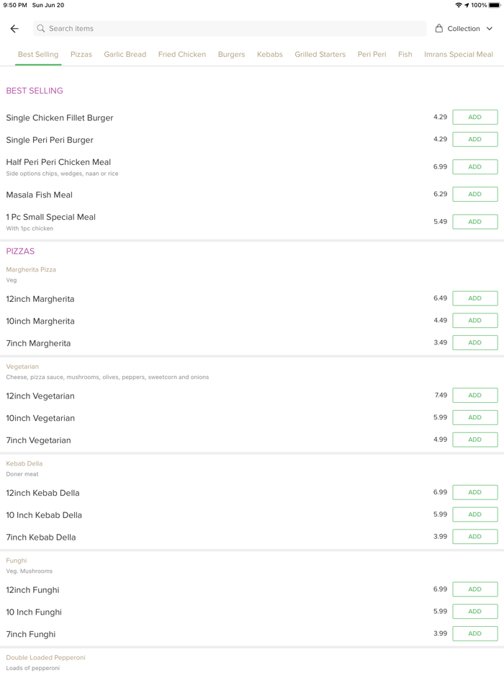Viewport: 504px width, 673px height.
Task: Add the 12inch Margherita pizza
Action: tap(474, 298)
